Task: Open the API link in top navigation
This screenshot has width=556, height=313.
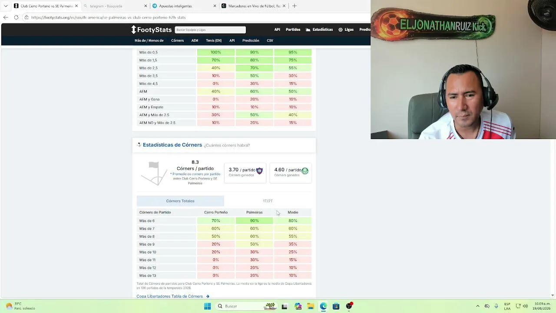Action: coord(277,30)
